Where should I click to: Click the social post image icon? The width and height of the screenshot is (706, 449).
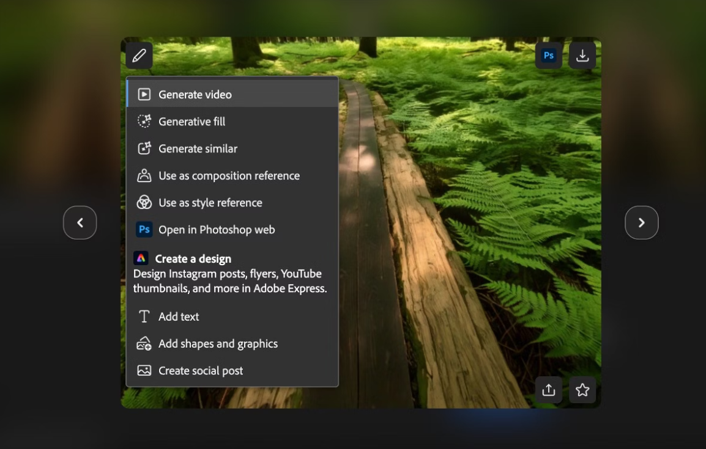pyautogui.click(x=144, y=370)
